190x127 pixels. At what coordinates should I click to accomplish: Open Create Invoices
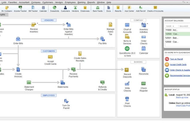(18, 69)
